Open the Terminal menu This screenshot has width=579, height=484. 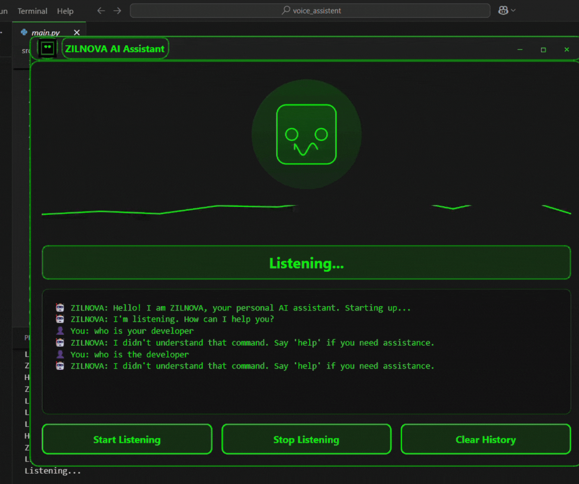(32, 11)
